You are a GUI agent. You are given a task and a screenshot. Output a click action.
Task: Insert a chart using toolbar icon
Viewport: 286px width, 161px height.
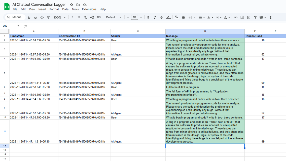[249, 17]
